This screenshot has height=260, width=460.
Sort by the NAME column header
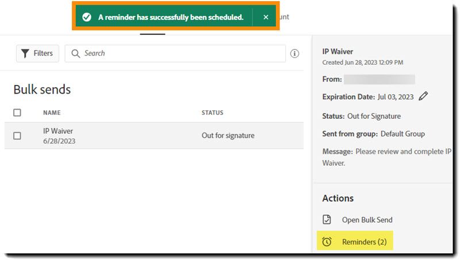coord(52,112)
